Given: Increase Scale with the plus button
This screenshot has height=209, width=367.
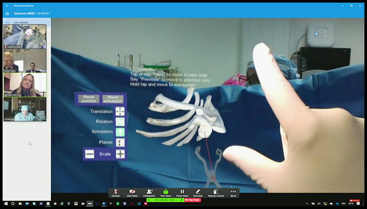Looking at the screenshot, I should tap(120, 154).
